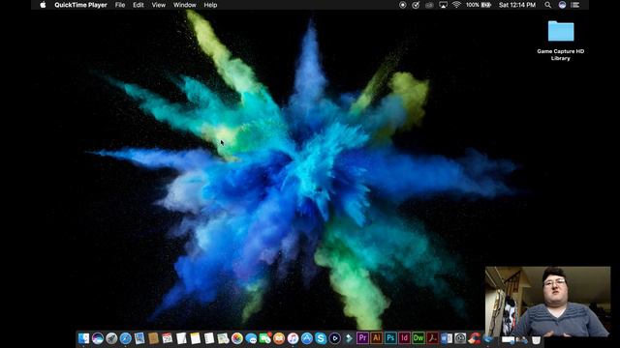The image size is (620, 348).
Task: Launch Adobe InDesign from Dock
Action: pos(405,338)
